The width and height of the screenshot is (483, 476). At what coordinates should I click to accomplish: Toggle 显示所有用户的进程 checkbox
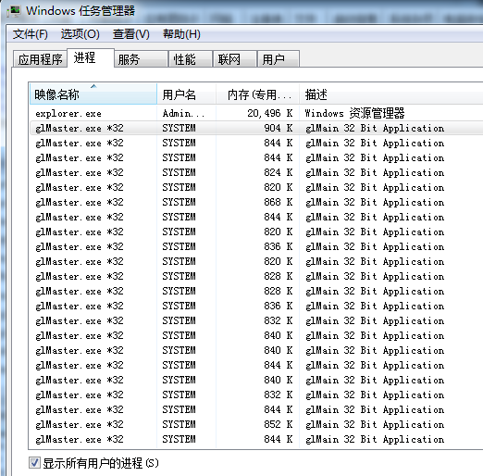[x=34, y=463]
